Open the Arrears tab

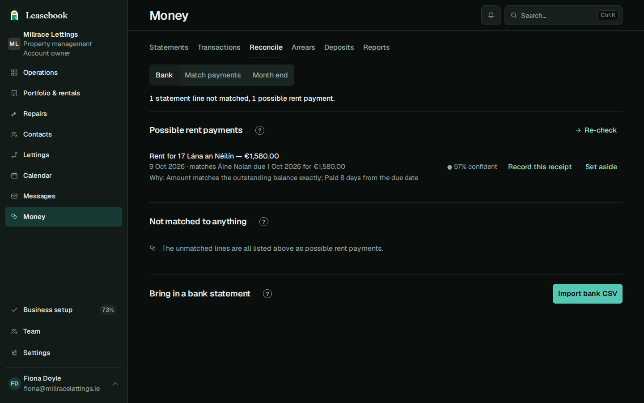[303, 47]
